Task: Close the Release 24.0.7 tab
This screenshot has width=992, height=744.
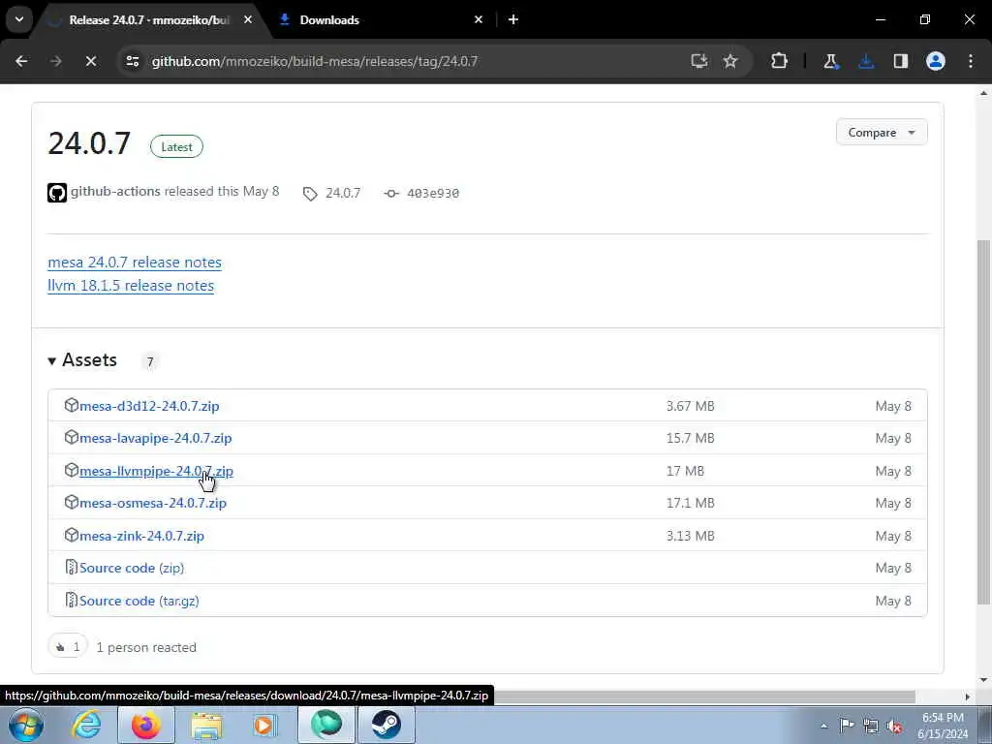Action: [x=248, y=19]
